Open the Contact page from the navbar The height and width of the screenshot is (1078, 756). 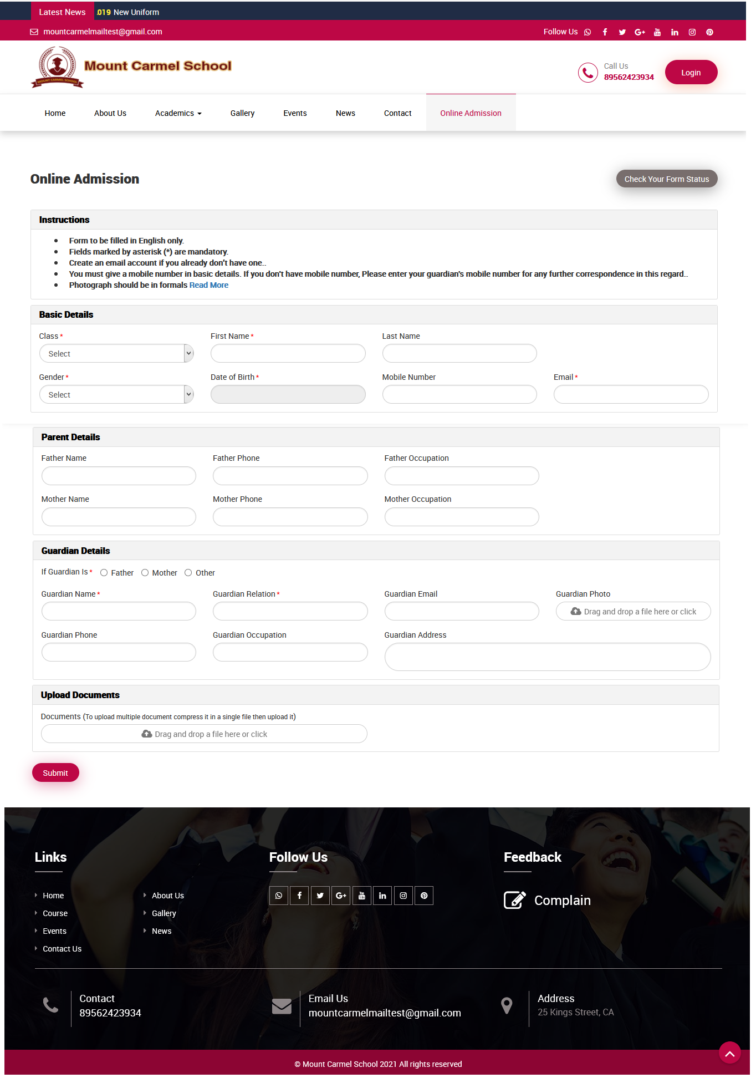[397, 113]
